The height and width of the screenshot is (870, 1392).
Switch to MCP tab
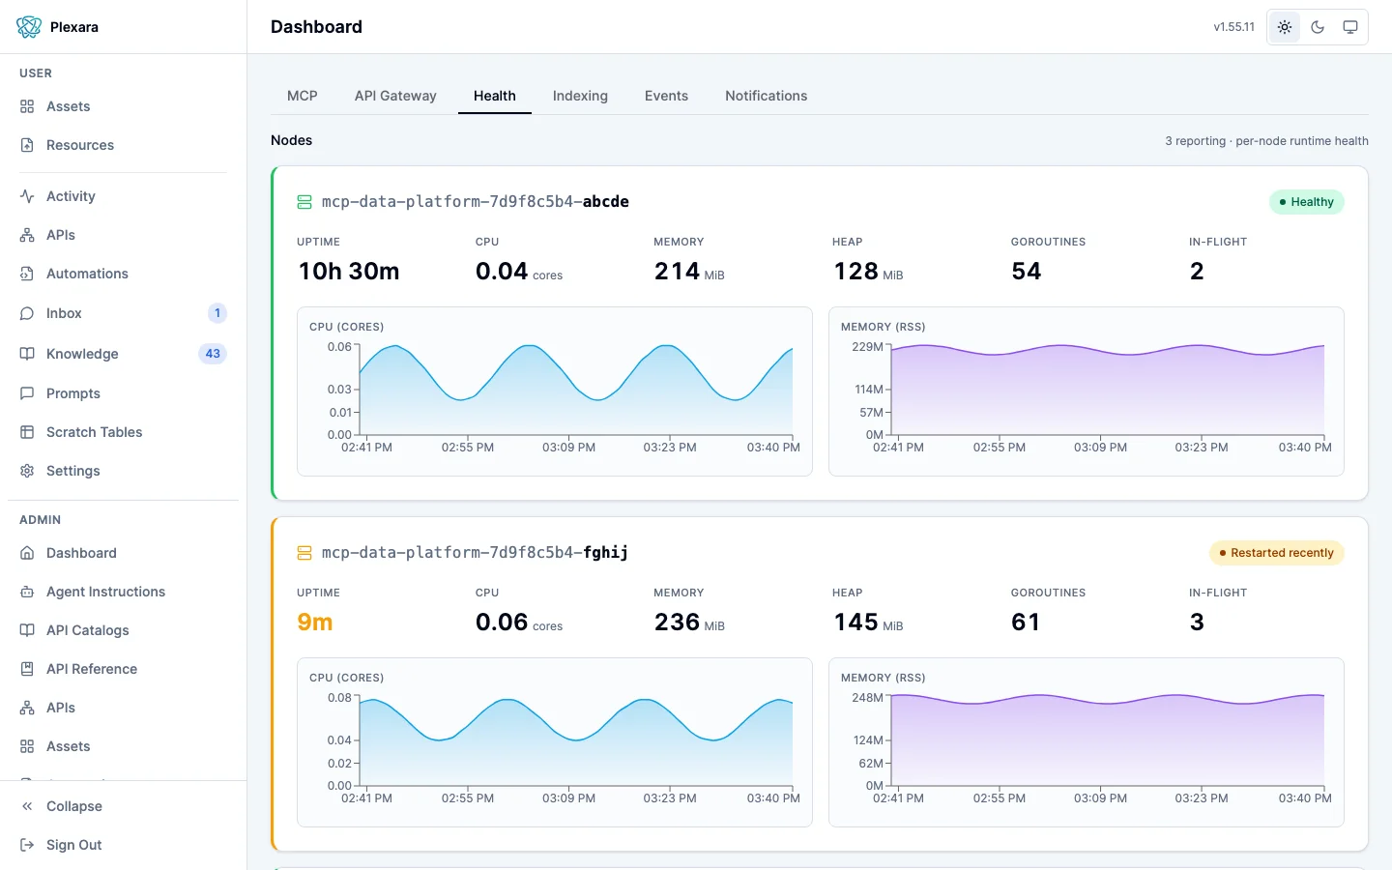(303, 96)
